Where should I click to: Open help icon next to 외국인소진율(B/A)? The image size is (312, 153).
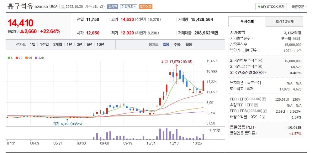(265, 73)
